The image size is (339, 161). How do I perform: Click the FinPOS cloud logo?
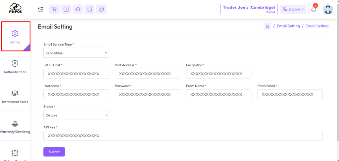point(16,8)
